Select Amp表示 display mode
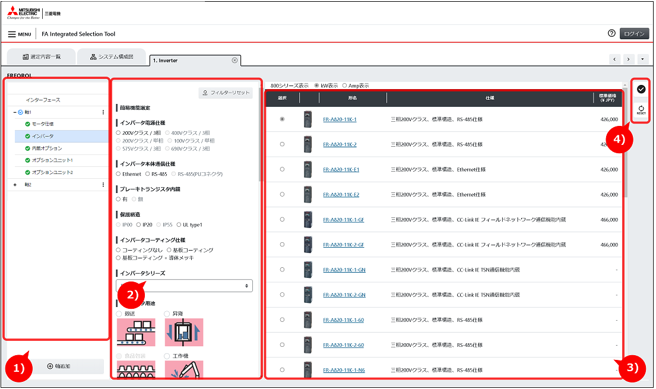The height and width of the screenshot is (389, 656). [345, 86]
